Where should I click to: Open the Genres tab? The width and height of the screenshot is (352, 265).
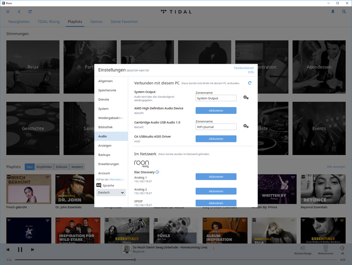click(96, 22)
